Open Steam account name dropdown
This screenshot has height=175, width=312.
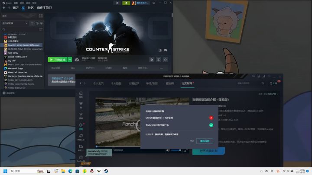coord(140,3)
